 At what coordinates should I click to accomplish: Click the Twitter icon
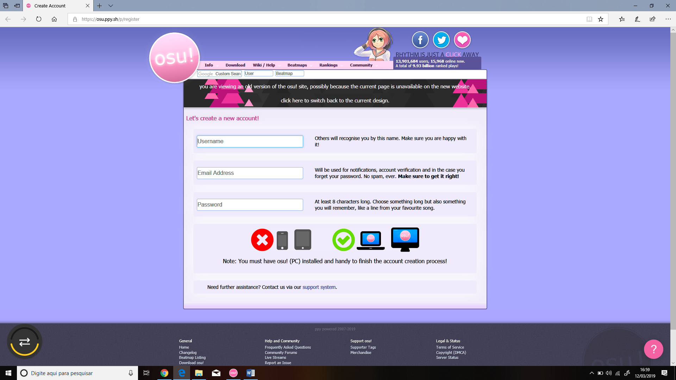(441, 39)
